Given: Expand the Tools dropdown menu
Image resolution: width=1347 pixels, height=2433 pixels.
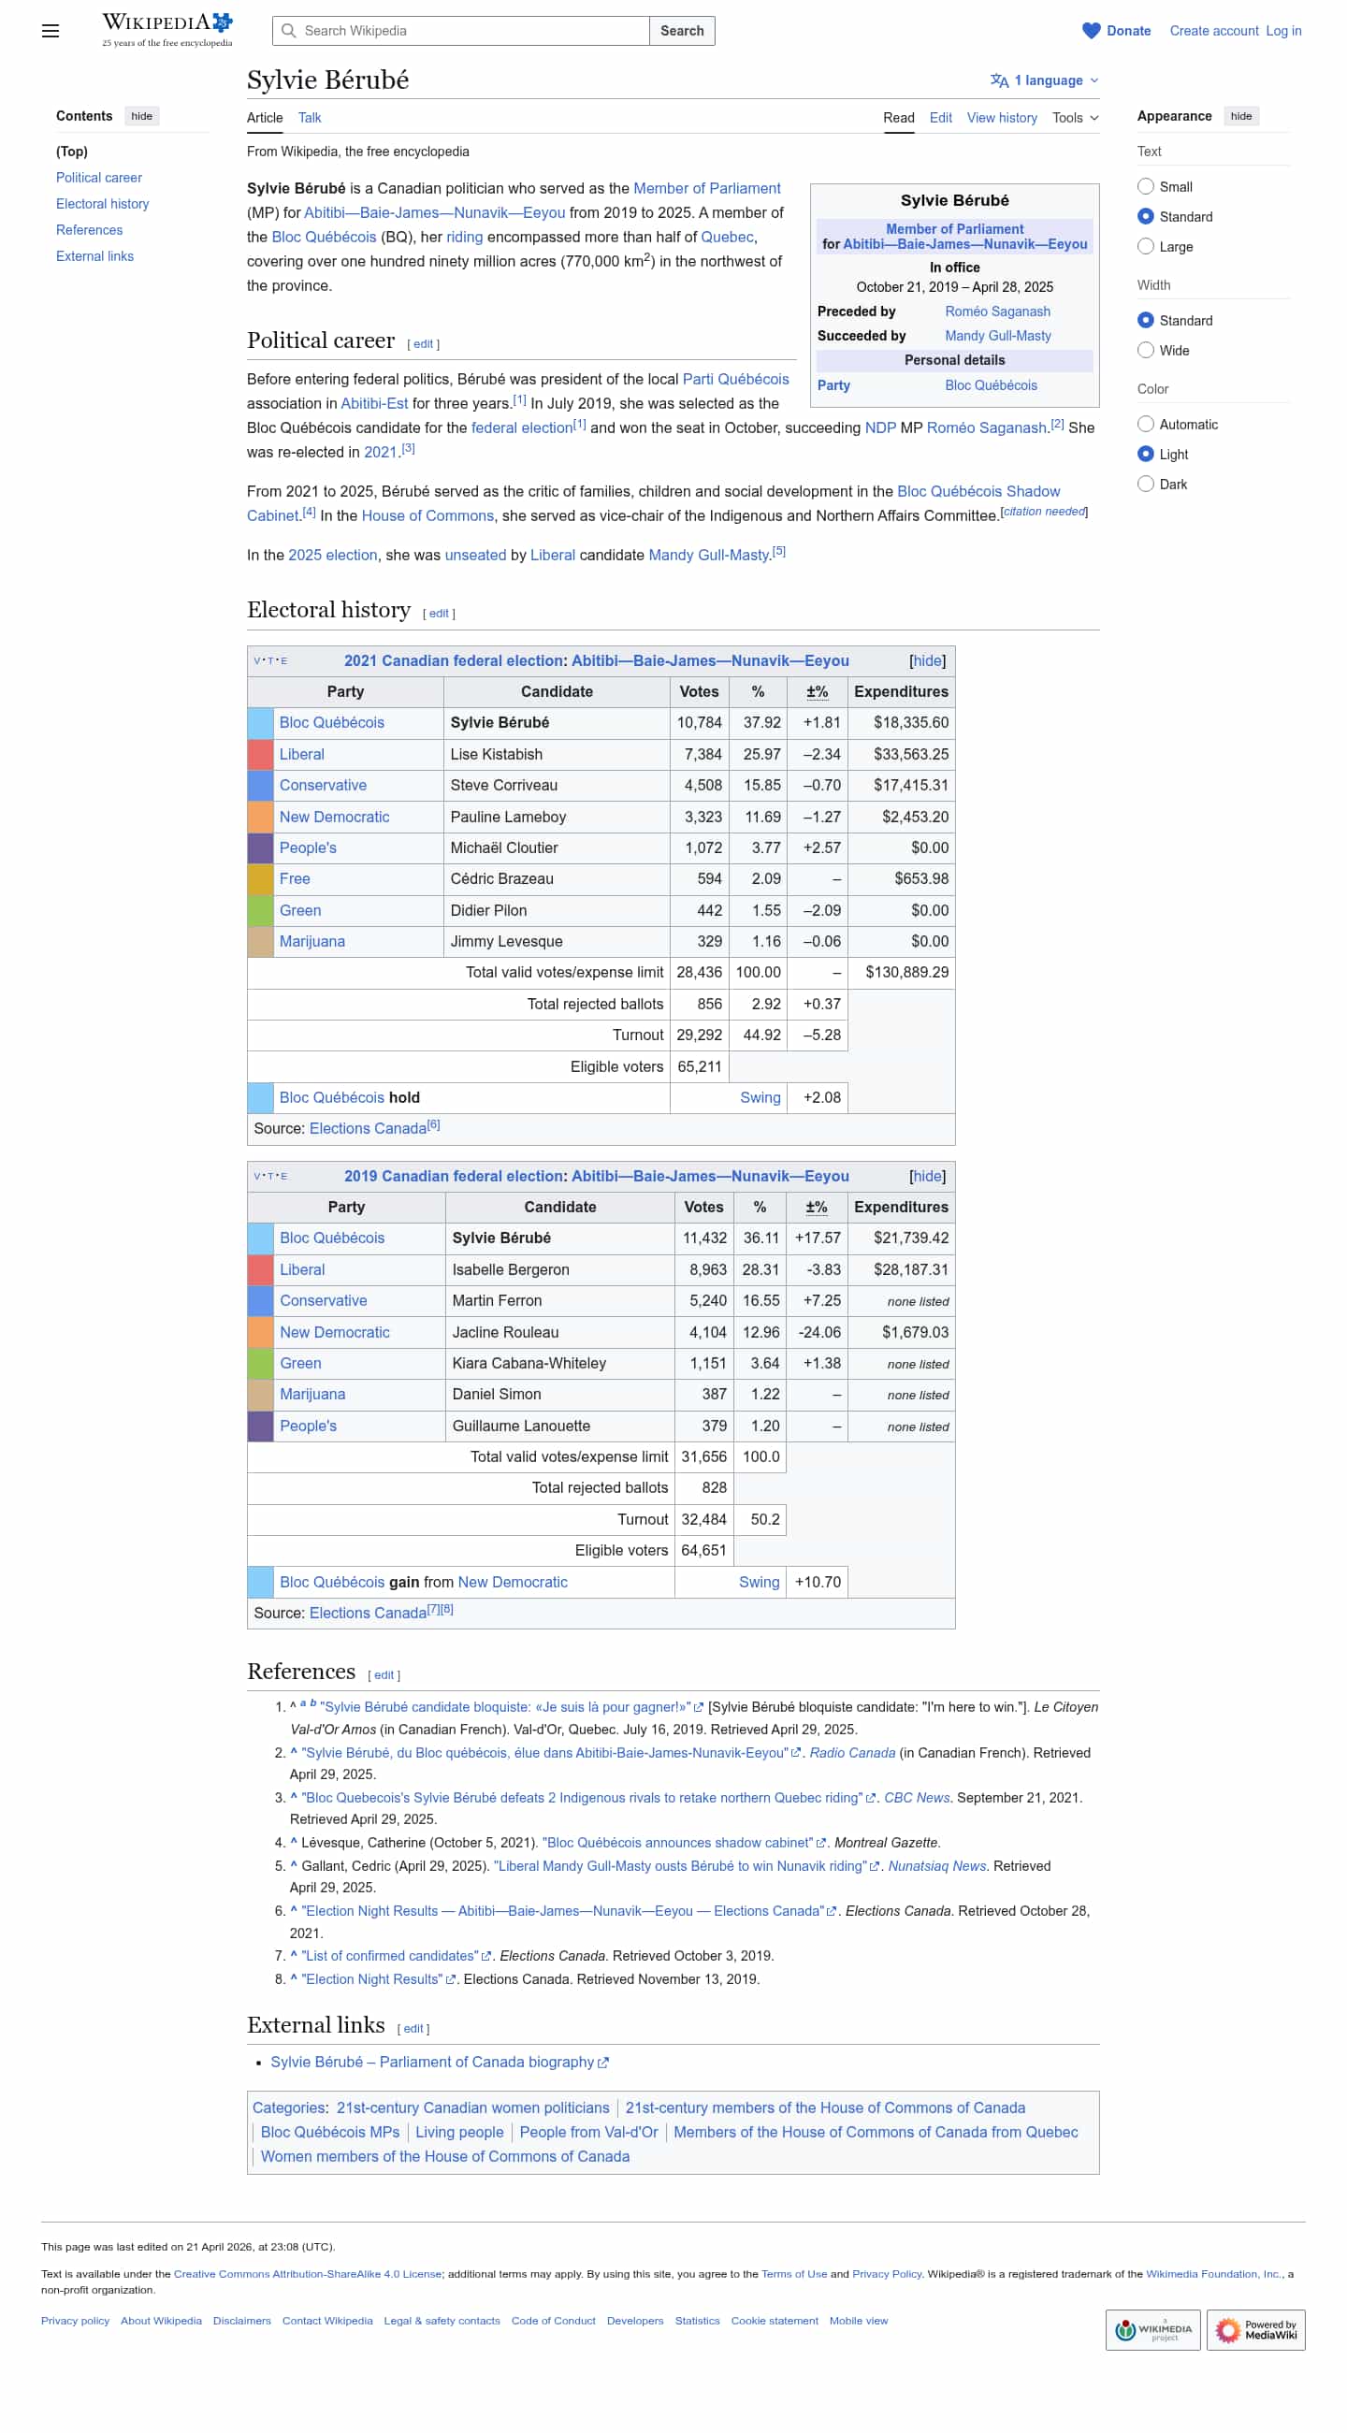Looking at the screenshot, I should [x=1075, y=118].
